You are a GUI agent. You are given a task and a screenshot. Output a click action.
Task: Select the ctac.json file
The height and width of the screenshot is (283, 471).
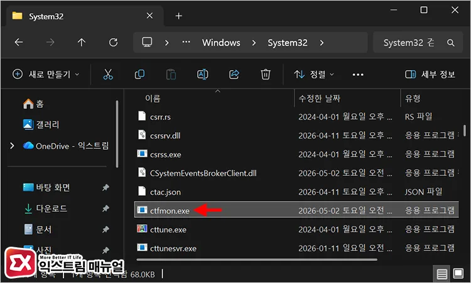(296, 192)
